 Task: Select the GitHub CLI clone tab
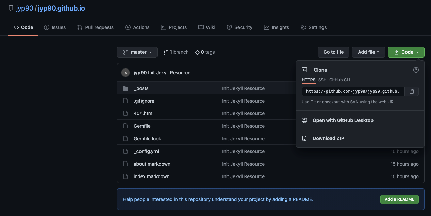(339, 80)
